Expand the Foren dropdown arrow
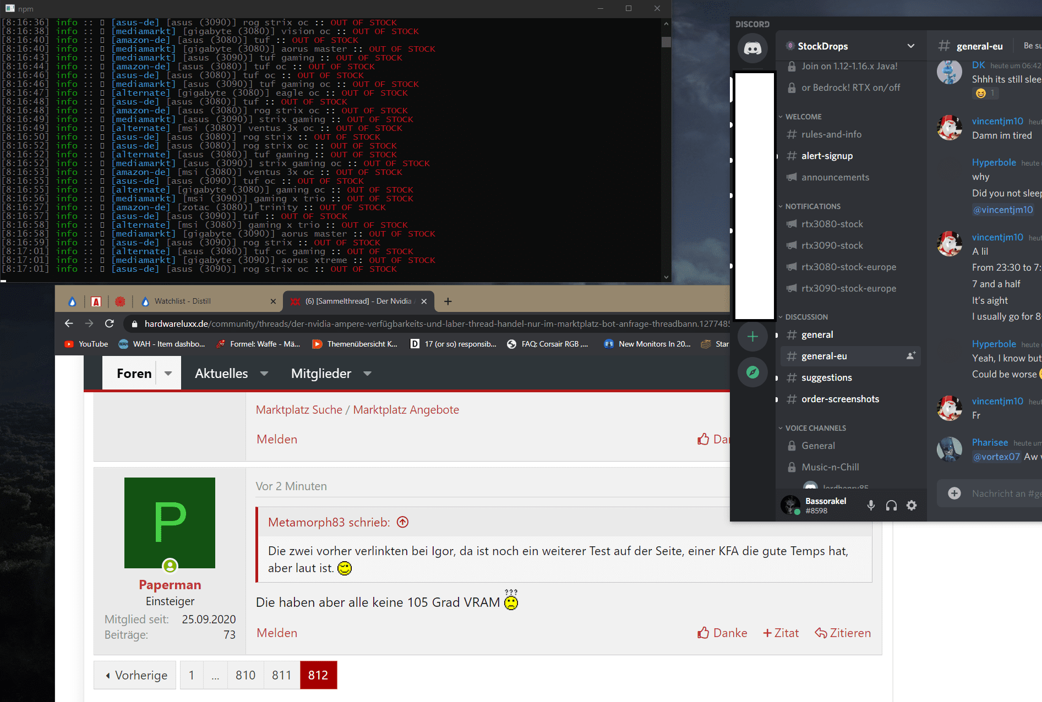 pyautogui.click(x=168, y=374)
